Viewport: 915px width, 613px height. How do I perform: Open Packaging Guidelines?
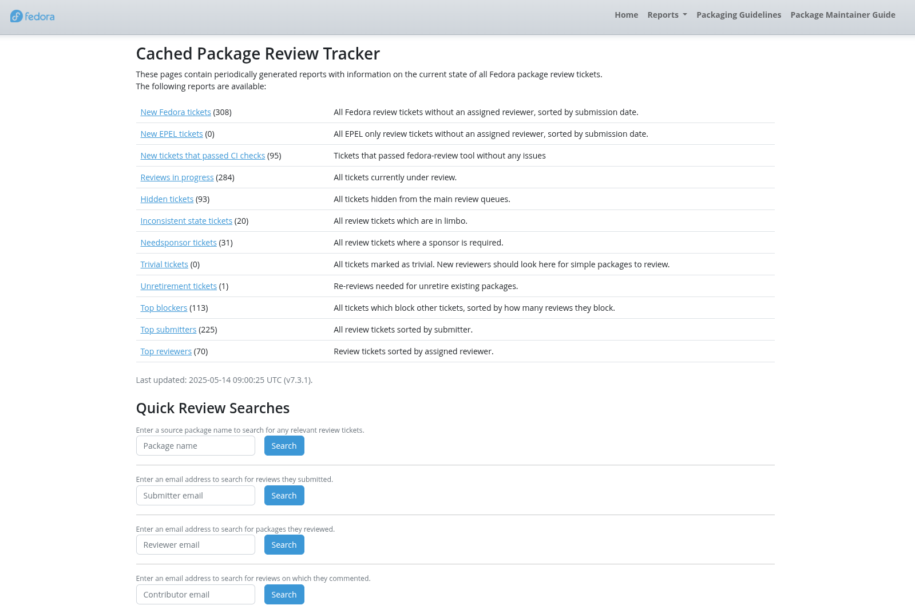(738, 15)
